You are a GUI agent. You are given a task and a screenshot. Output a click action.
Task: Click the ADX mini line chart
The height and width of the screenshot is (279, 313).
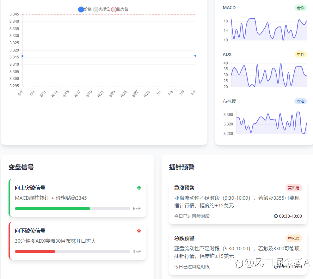(269, 75)
